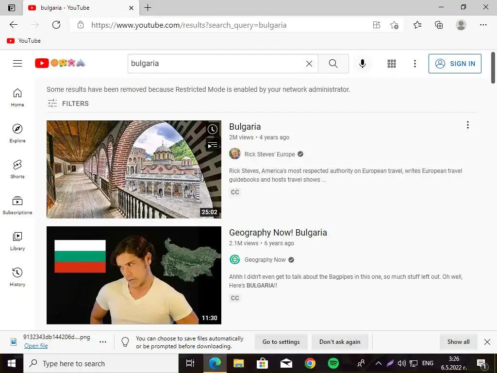497x373 pixels.
Task: Click Don't ask again button
Action: coord(340,342)
